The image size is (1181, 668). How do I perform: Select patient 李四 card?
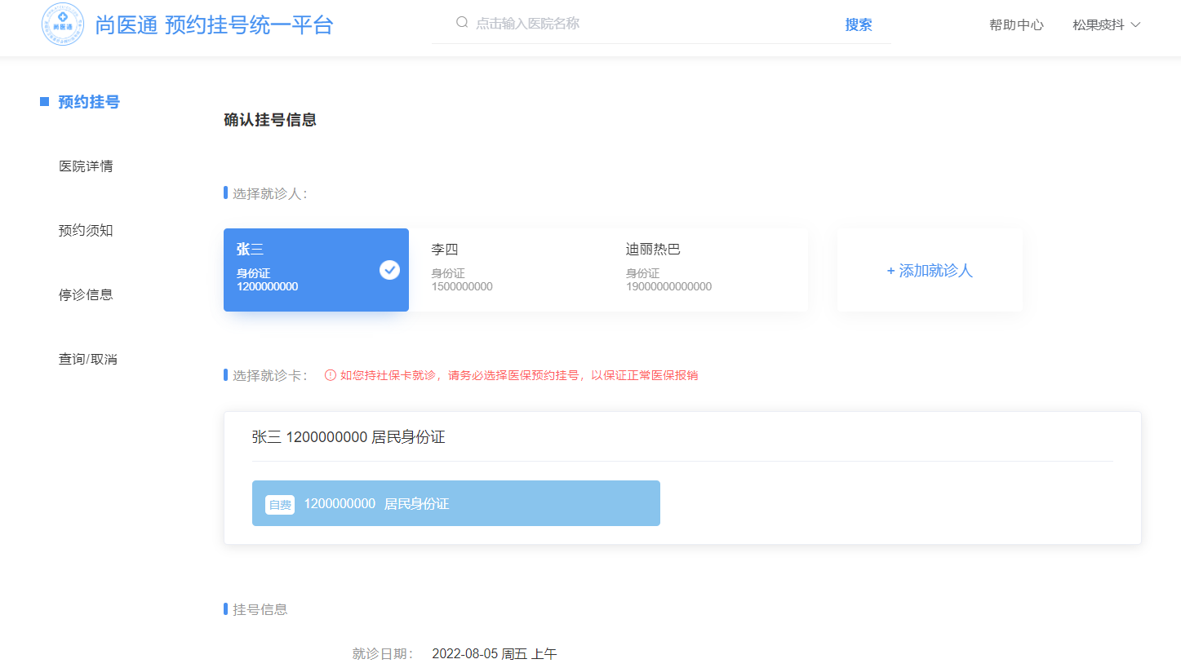click(512, 270)
